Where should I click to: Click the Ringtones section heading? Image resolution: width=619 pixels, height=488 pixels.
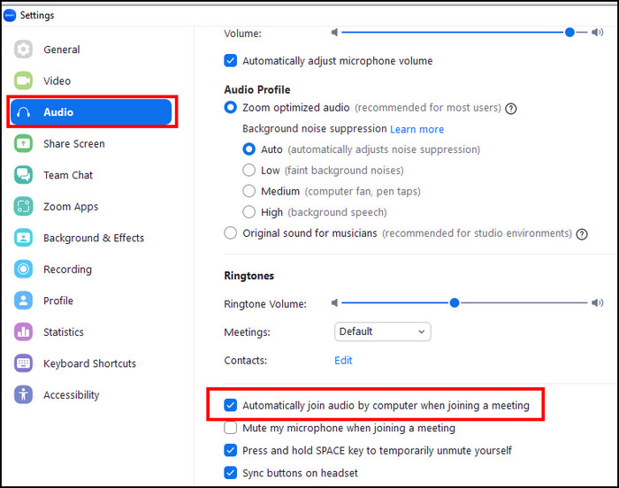point(249,276)
